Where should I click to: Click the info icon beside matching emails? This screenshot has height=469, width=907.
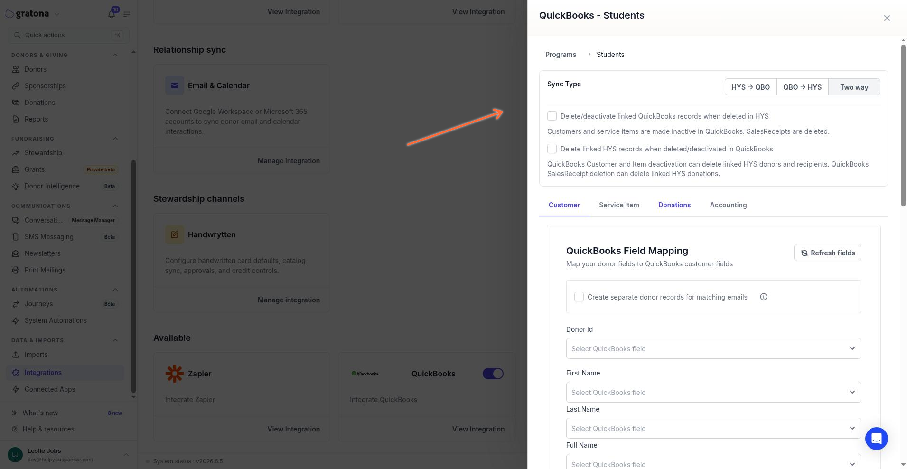click(764, 297)
